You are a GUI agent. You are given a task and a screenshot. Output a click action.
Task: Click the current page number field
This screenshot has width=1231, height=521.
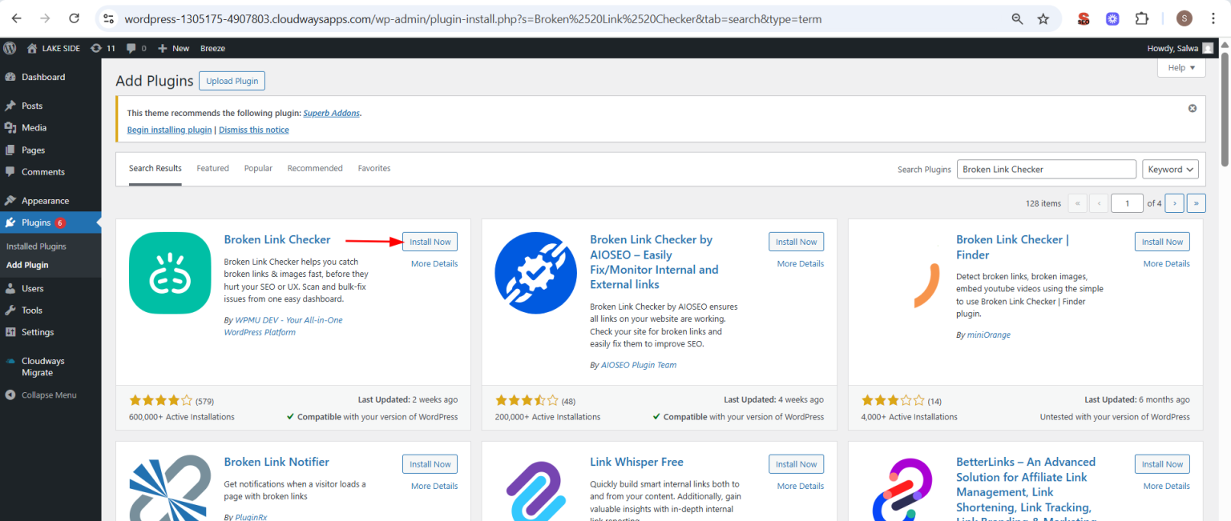pyautogui.click(x=1128, y=203)
